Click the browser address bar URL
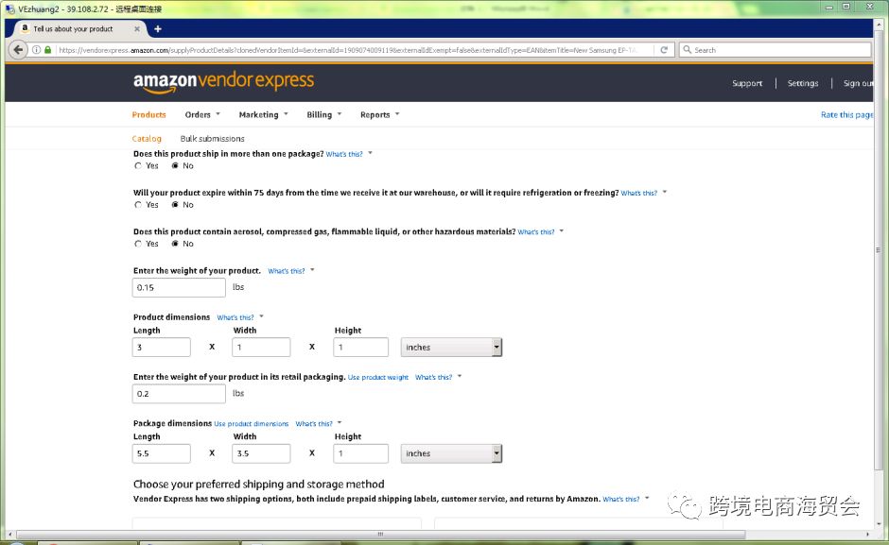 (x=347, y=50)
